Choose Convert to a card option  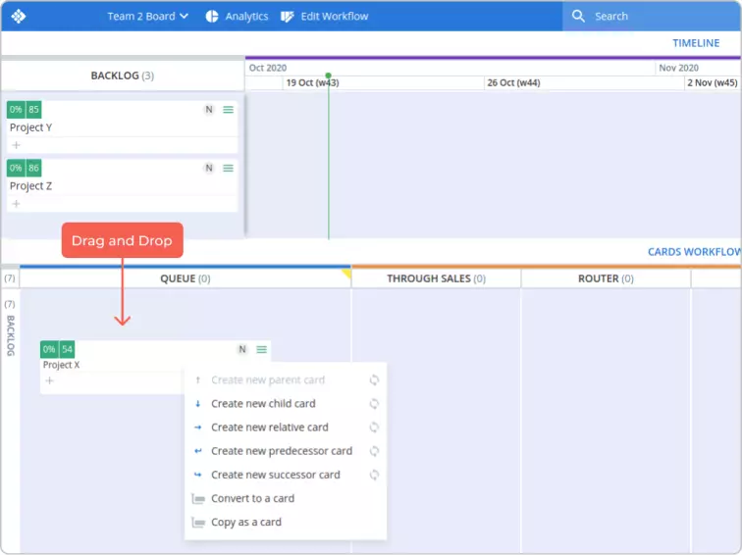(x=252, y=498)
